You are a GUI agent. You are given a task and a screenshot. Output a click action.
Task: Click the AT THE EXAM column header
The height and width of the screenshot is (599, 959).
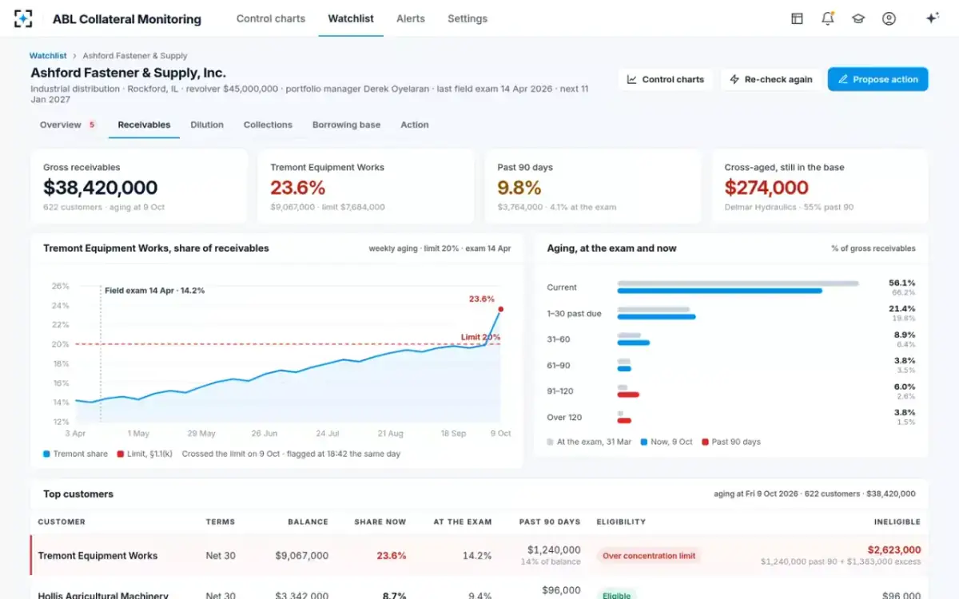(x=463, y=522)
